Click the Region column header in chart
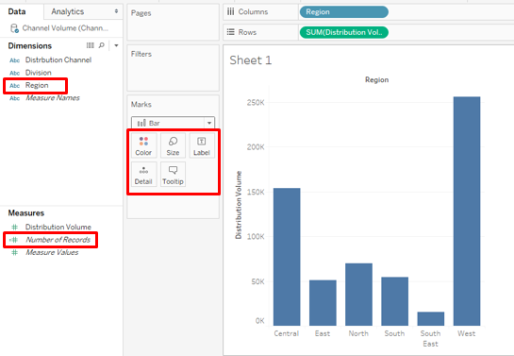The image size is (514, 356). 376,79
